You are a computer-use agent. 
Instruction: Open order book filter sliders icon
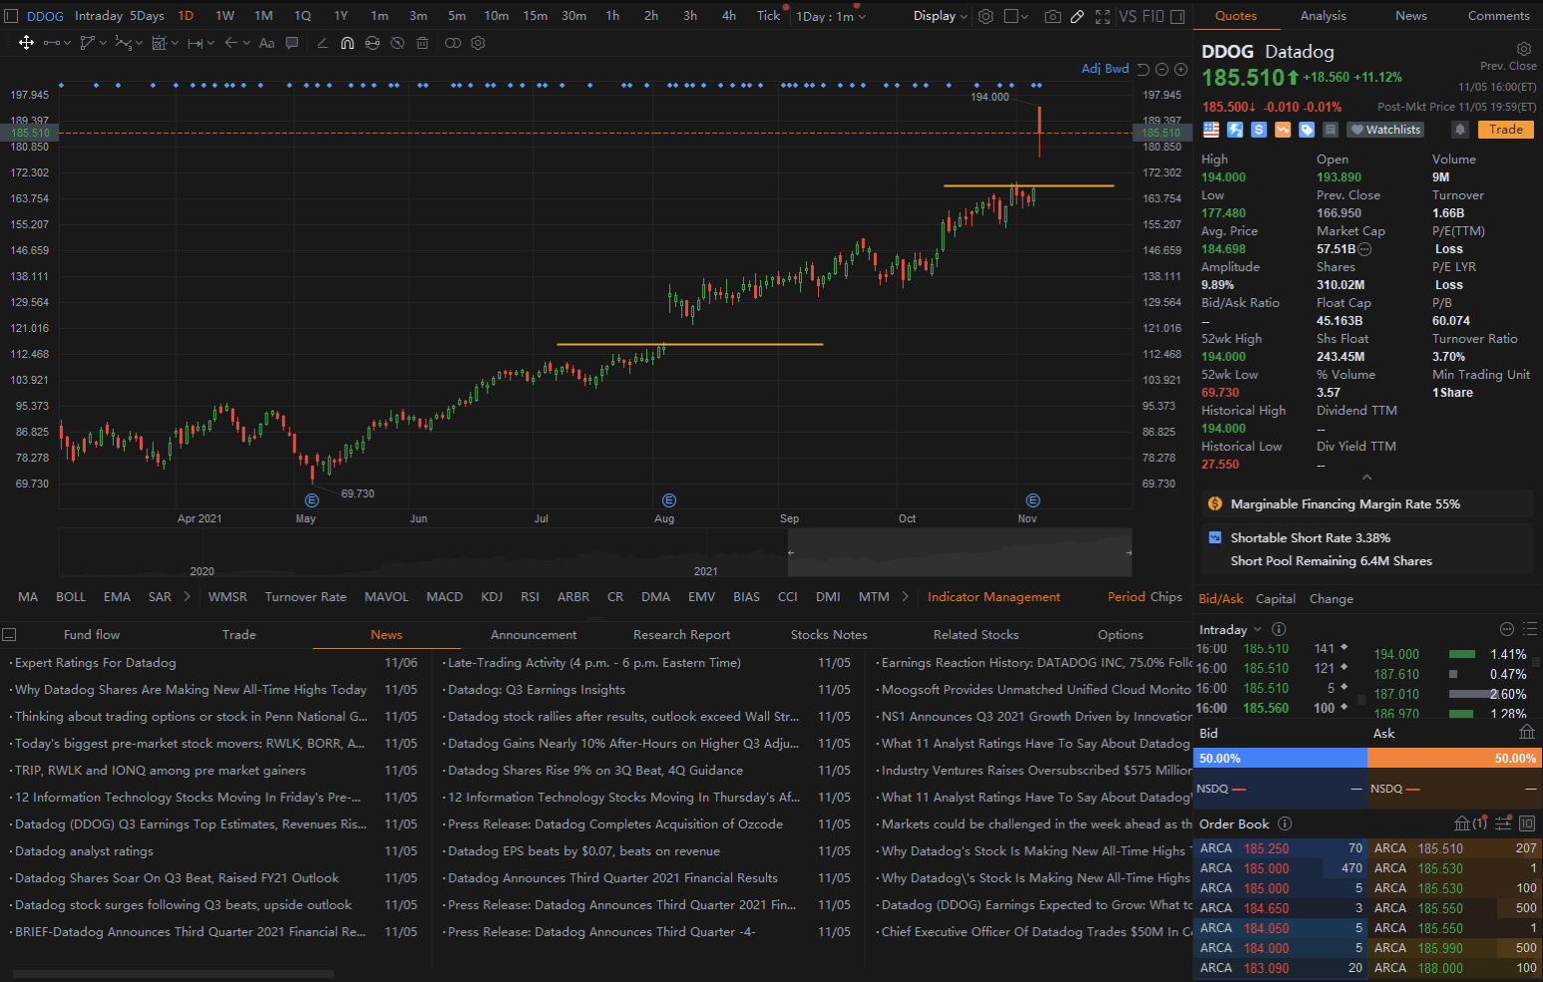point(1503,823)
